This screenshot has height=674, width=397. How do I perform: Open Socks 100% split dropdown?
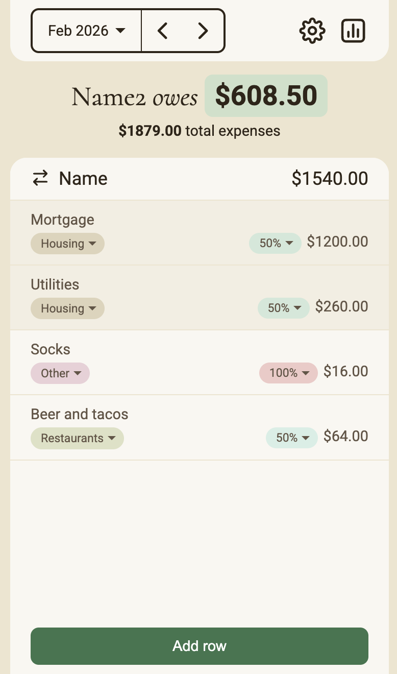click(x=288, y=373)
